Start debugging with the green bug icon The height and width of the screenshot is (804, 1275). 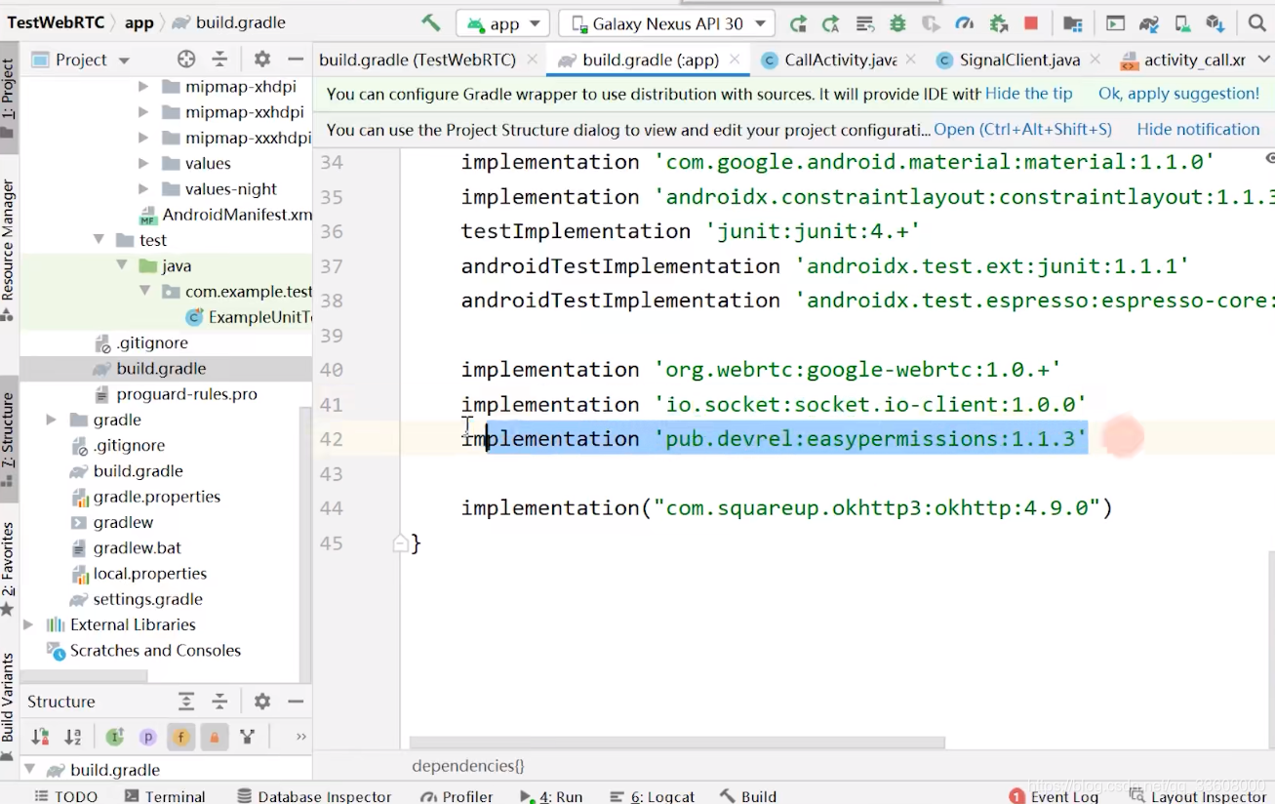point(897,23)
